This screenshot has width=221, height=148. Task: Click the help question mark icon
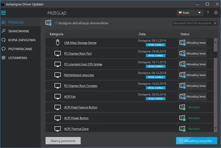(208, 13)
